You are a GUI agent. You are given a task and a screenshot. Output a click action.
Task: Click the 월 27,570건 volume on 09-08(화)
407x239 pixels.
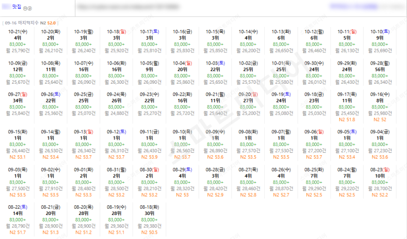point(248,151)
